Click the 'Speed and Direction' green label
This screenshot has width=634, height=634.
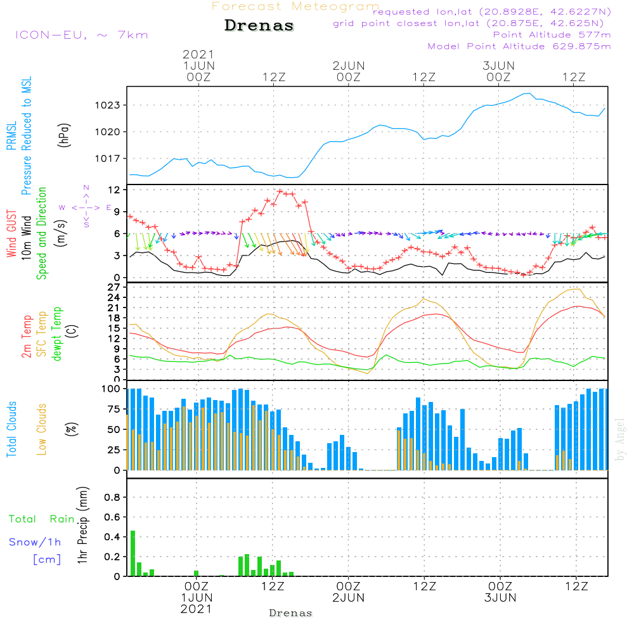click(41, 233)
